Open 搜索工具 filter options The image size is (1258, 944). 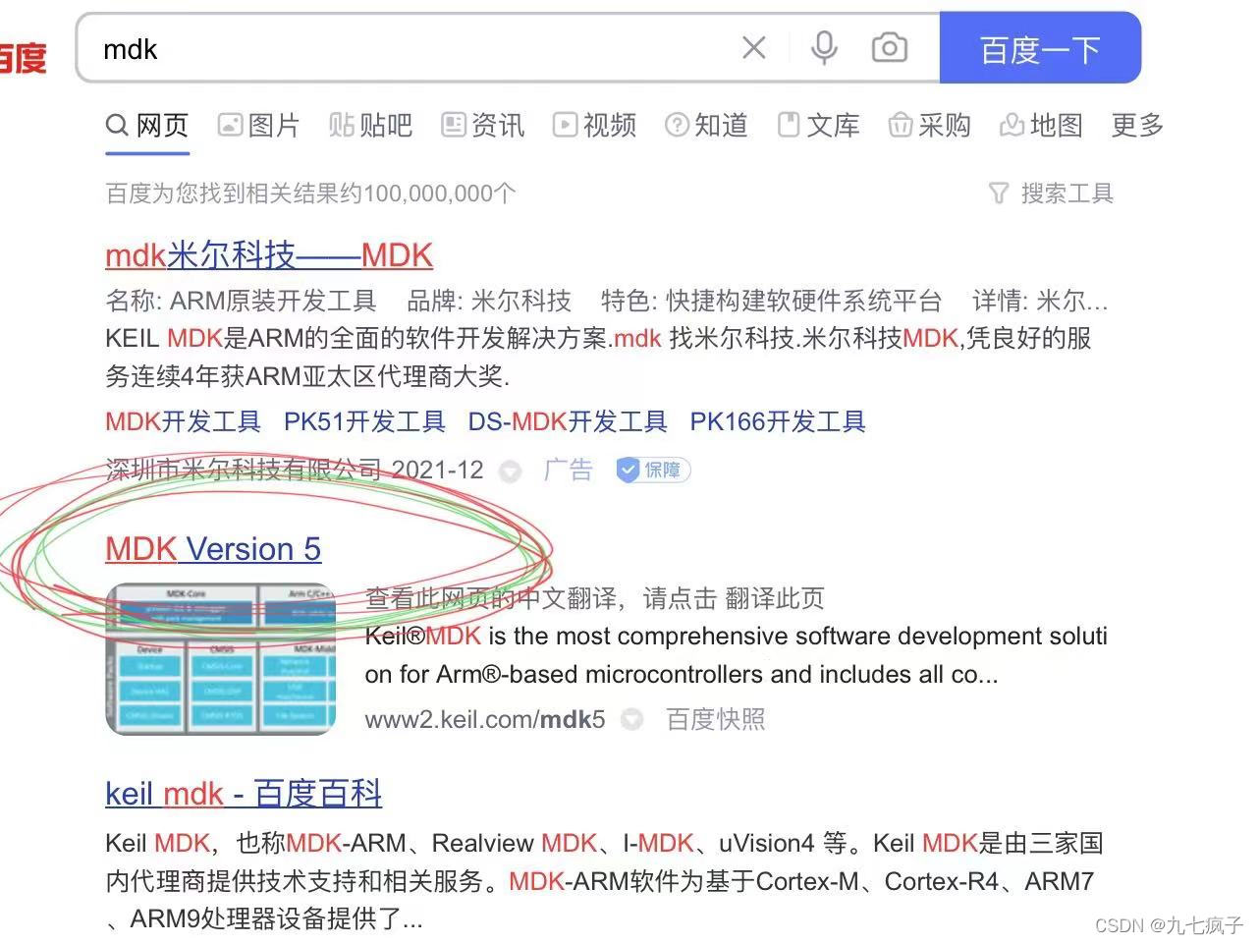[x=1051, y=194]
